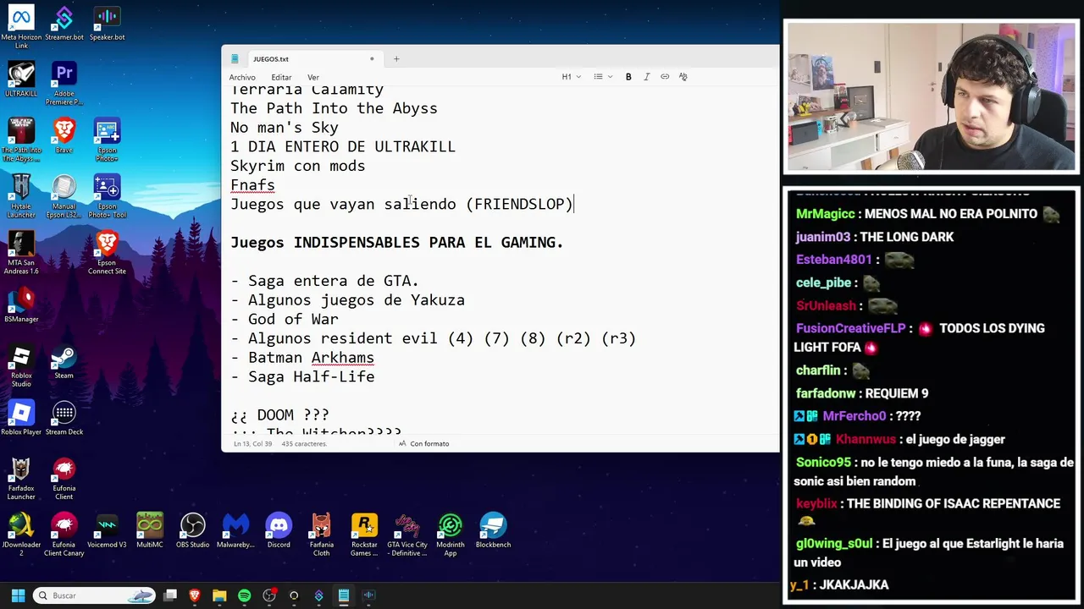Open the Editar menu
1084x609 pixels.
(281, 77)
